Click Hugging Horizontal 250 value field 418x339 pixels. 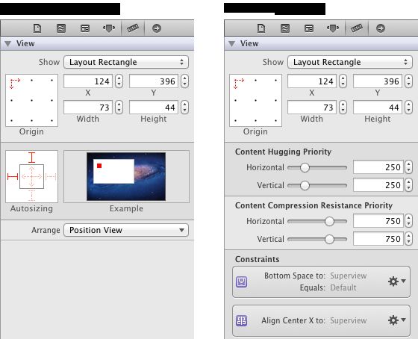click(378, 167)
